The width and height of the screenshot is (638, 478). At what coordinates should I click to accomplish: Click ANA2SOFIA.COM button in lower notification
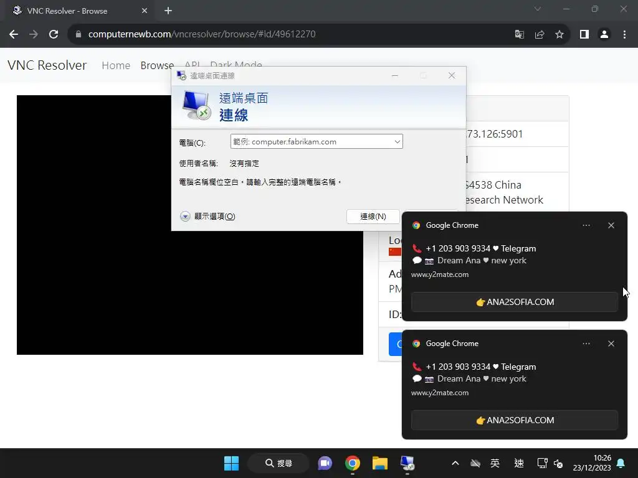click(515, 420)
